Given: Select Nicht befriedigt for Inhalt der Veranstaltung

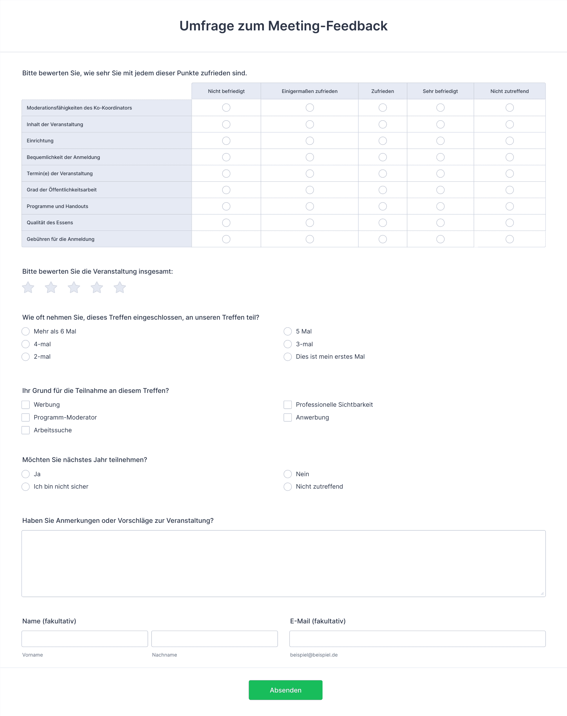Looking at the screenshot, I should [226, 124].
